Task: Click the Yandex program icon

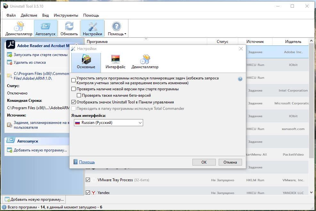Action: coord(93,193)
